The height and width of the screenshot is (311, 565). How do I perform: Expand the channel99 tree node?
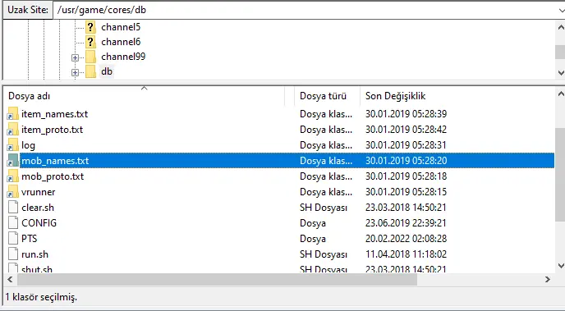click(75, 57)
